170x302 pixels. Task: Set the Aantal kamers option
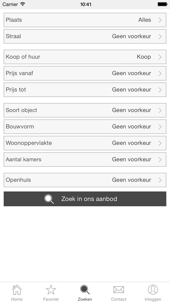click(x=85, y=160)
